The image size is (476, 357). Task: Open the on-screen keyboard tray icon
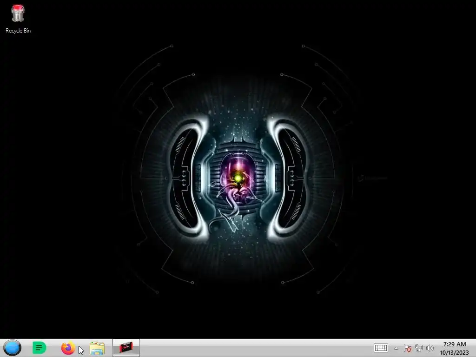[x=381, y=348]
